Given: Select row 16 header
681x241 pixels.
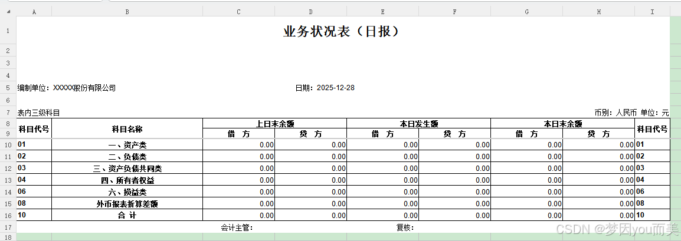Looking at the screenshot, I should [8, 215].
